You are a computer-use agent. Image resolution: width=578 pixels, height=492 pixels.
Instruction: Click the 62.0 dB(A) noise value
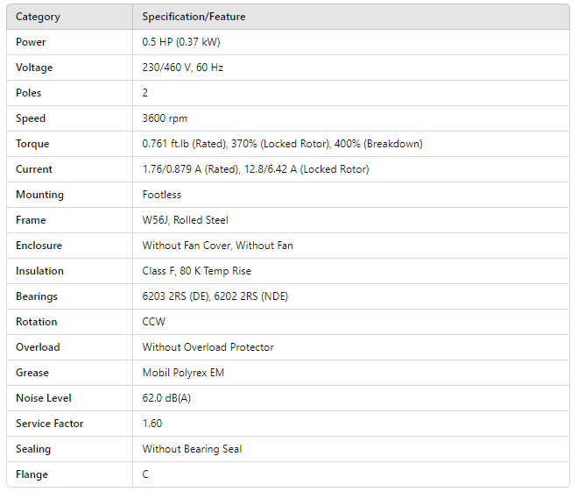(x=166, y=398)
